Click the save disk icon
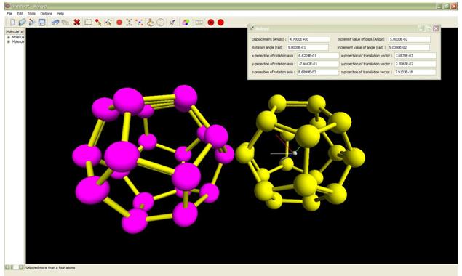462x276 pixels. point(42,22)
